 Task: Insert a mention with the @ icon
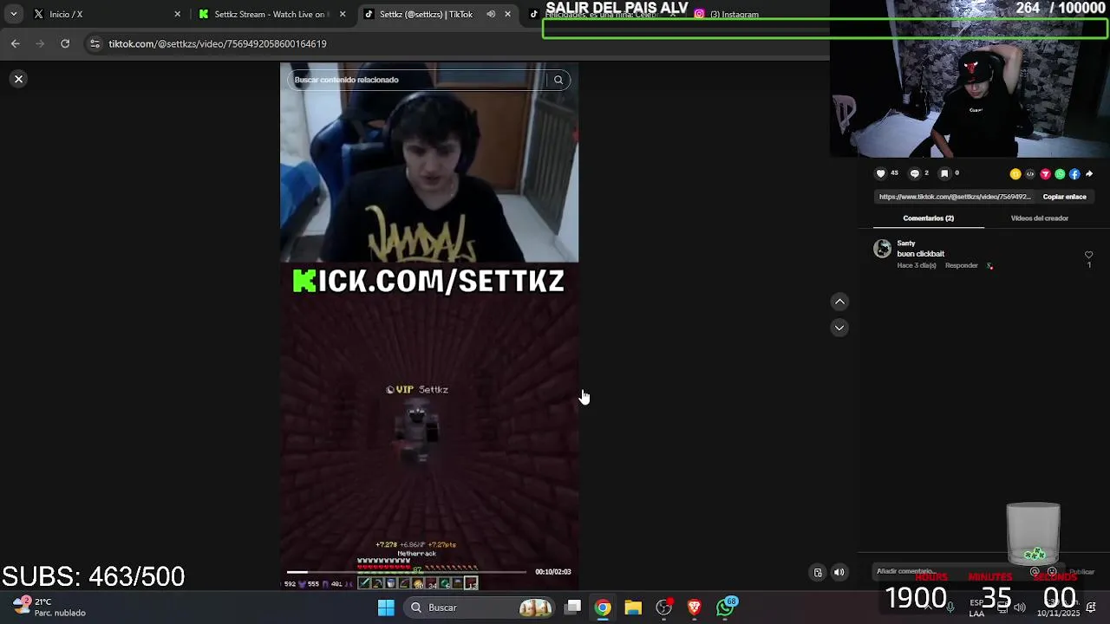pos(1035,572)
